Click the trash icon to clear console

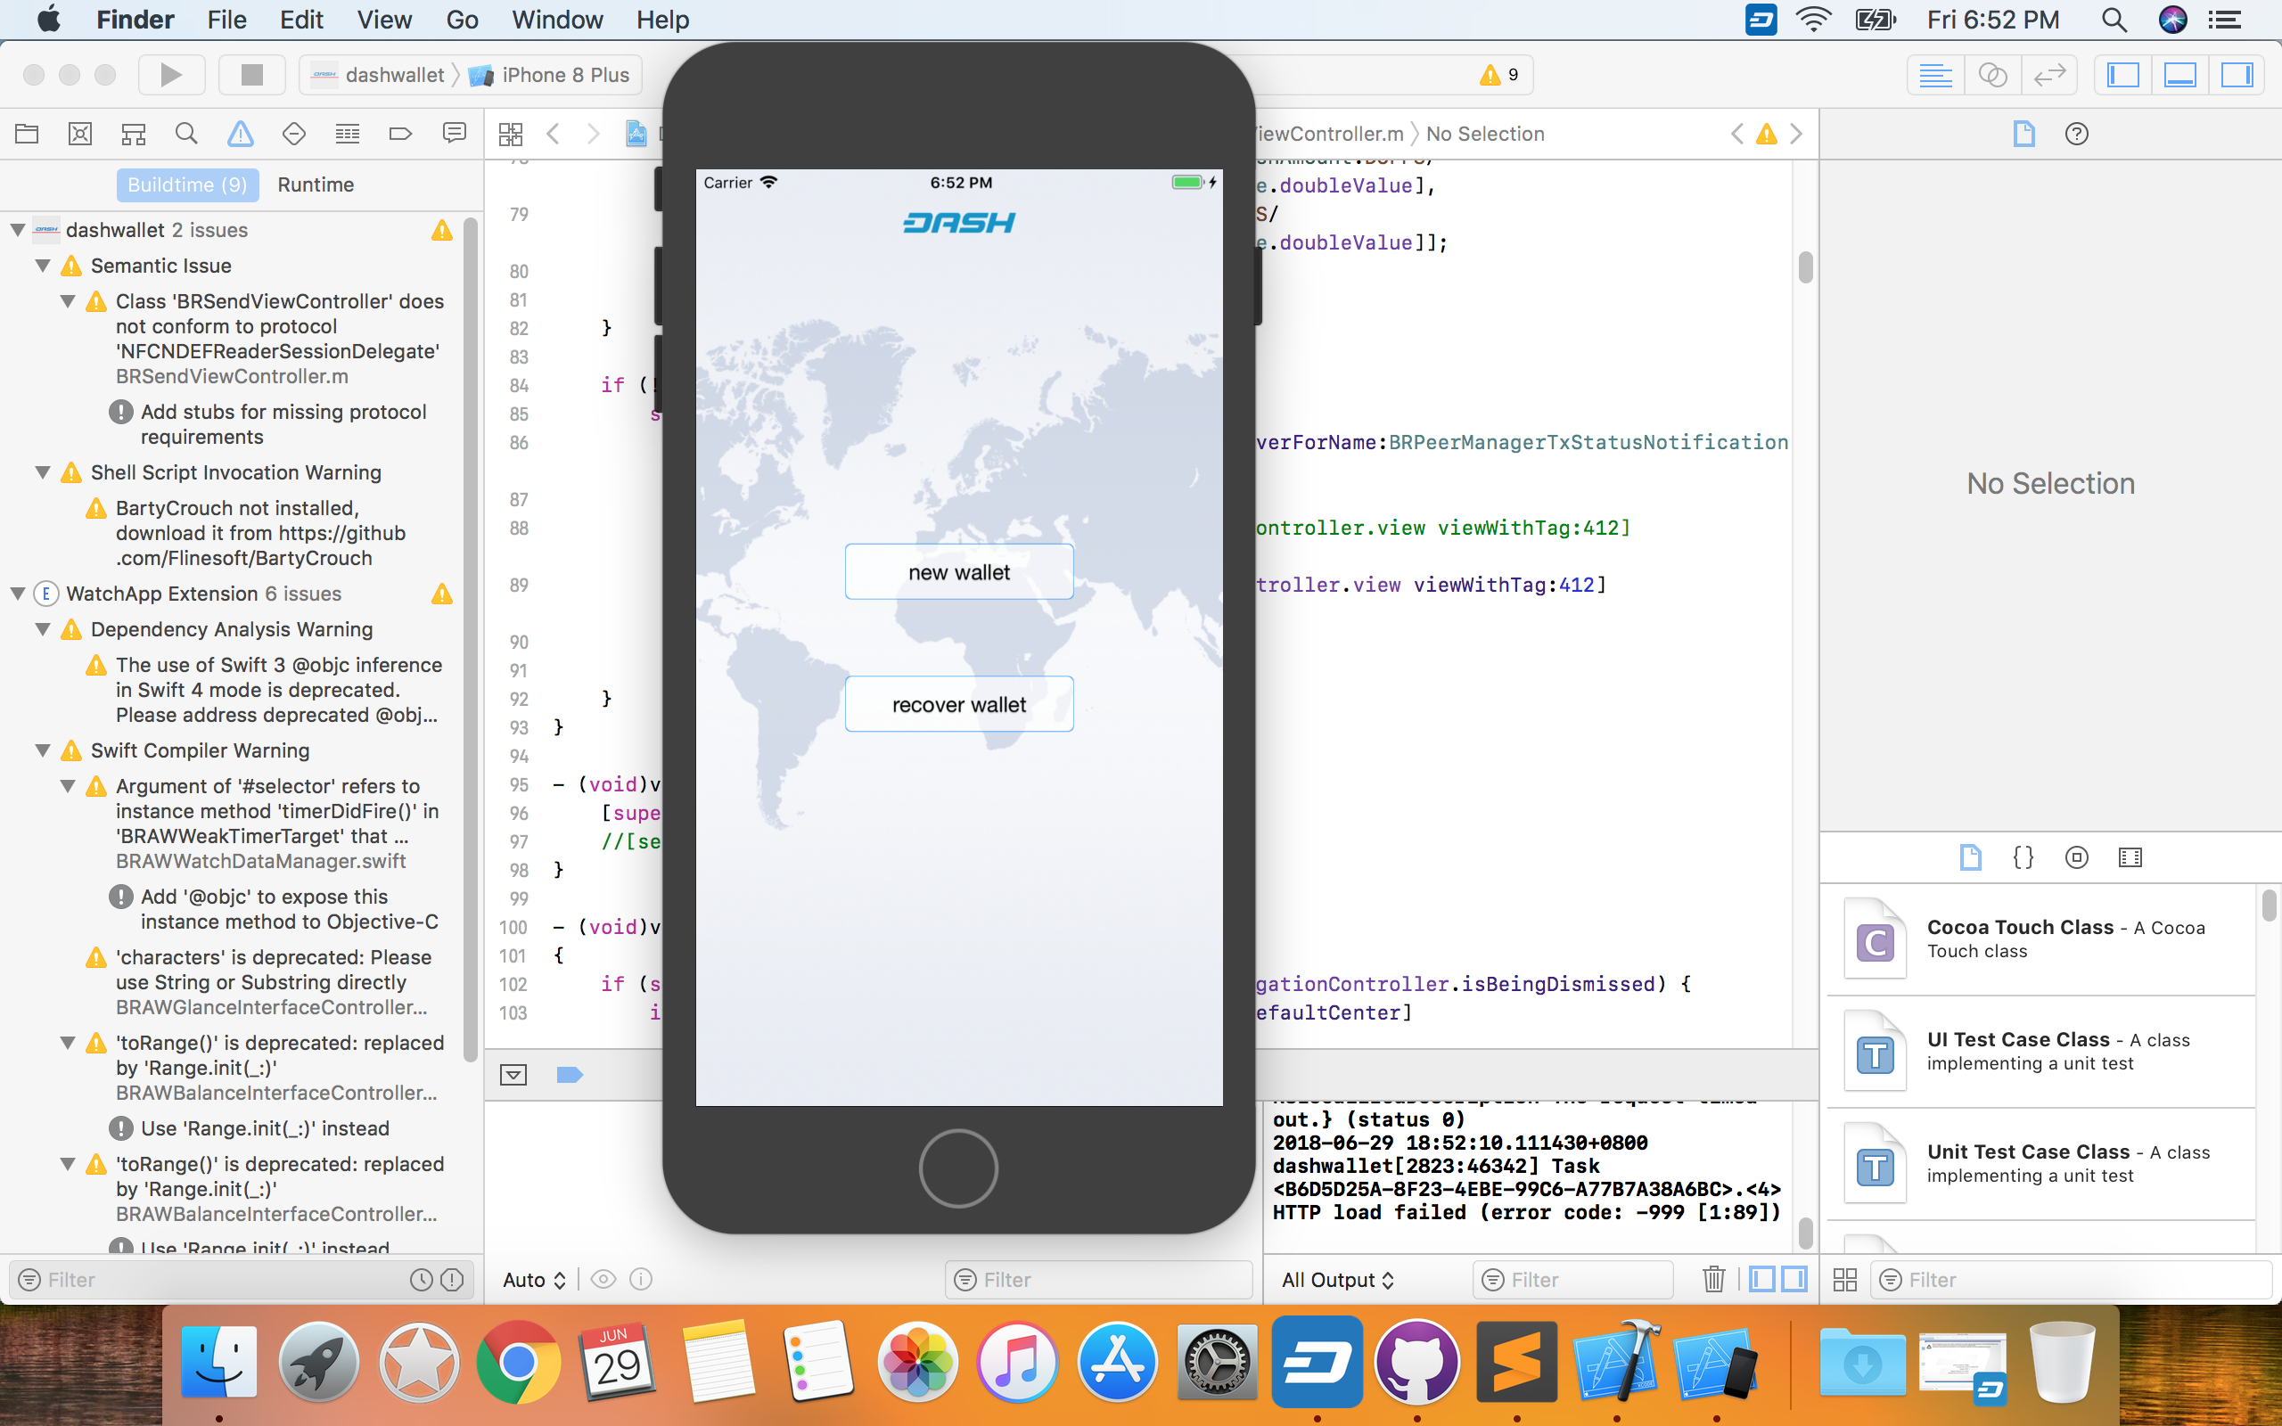tap(1713, 1279)
